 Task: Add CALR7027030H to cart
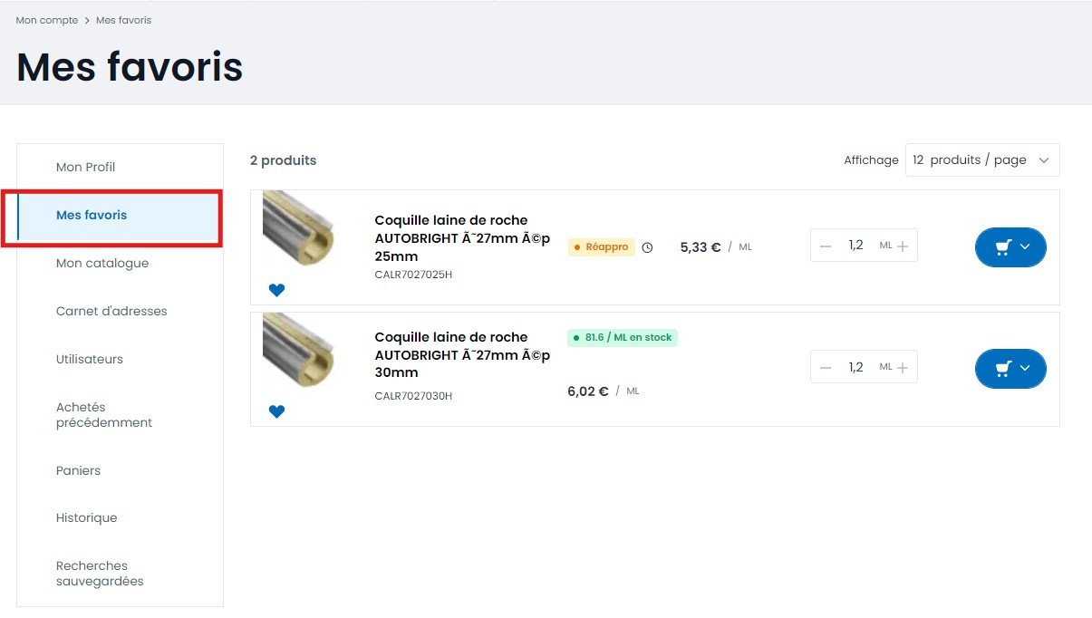pyautogui.click(x=1010, y=369)
